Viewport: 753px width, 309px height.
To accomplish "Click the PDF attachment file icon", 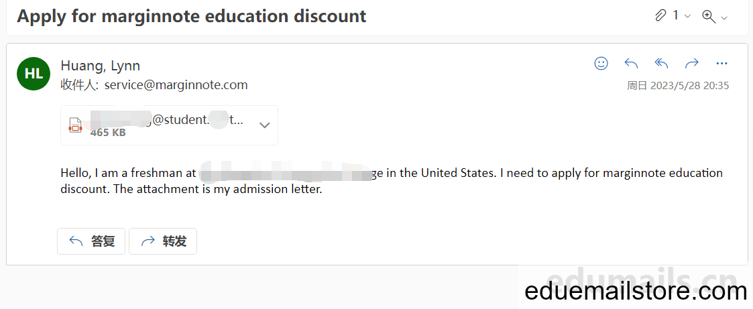I will 75,125.
